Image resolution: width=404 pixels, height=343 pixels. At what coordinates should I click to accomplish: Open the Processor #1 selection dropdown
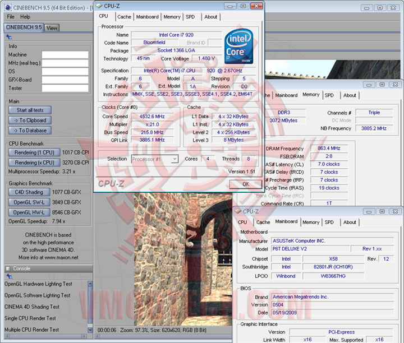coord(175,159)
